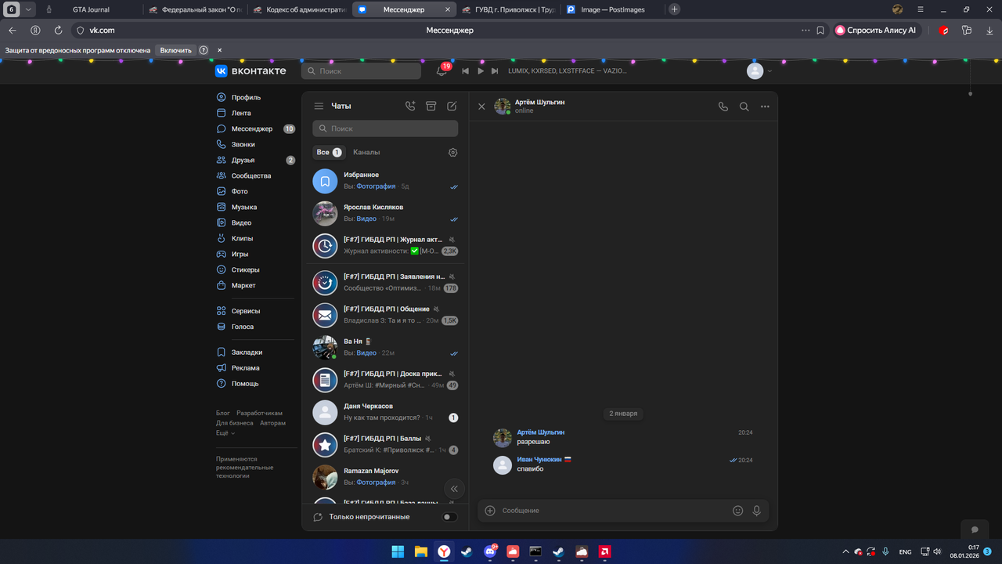
Task: Open the Ramazan Majorov chat
Action: [x=385, y=476]
